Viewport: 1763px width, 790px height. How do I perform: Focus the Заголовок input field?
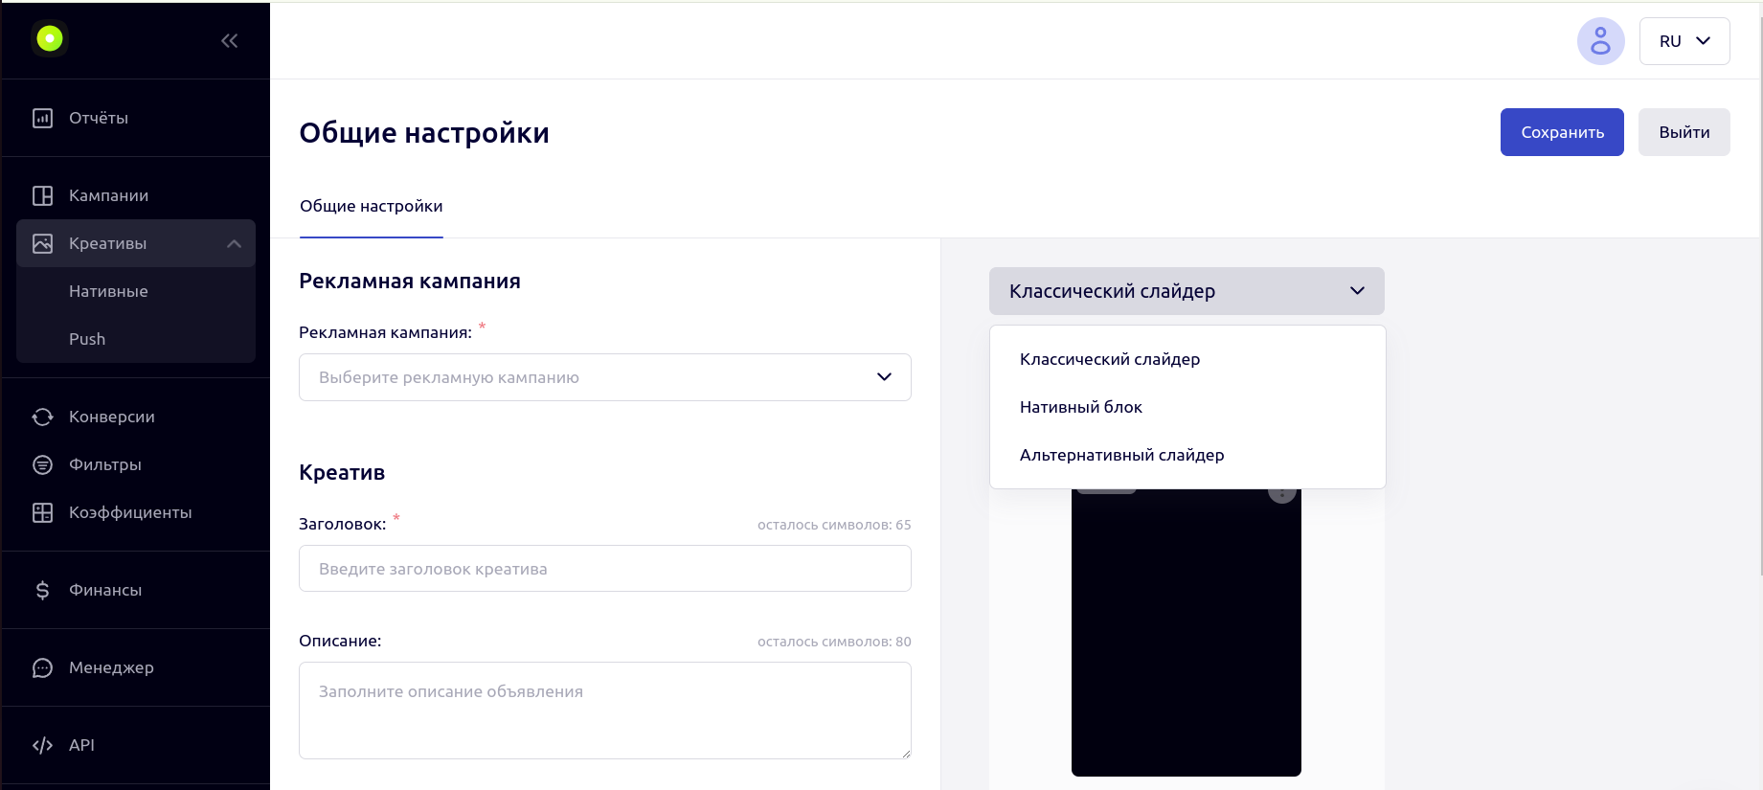605,569
